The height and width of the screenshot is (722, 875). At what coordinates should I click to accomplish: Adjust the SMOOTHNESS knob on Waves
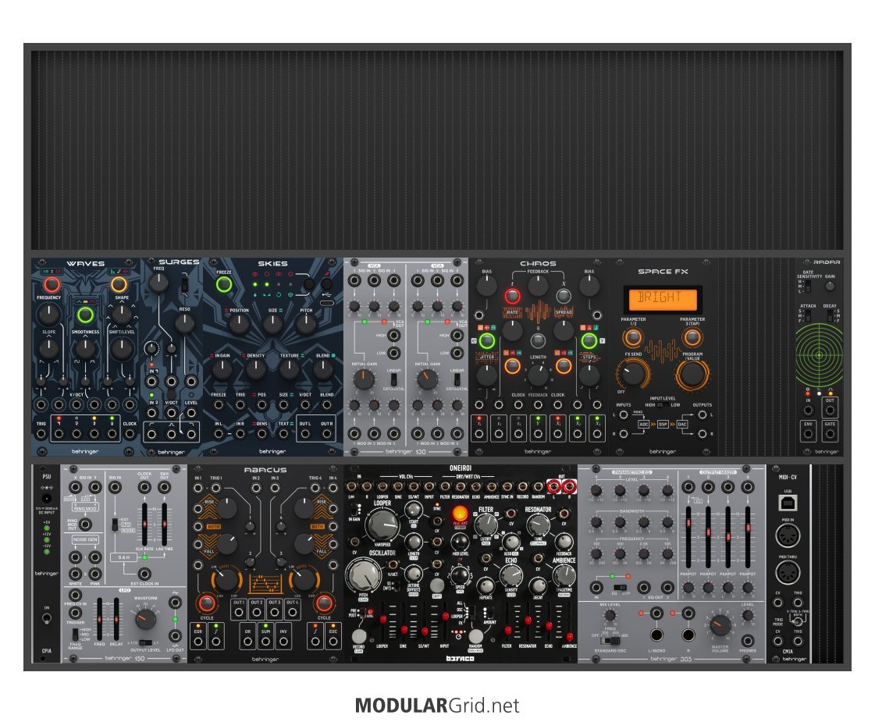coord(85,348)
